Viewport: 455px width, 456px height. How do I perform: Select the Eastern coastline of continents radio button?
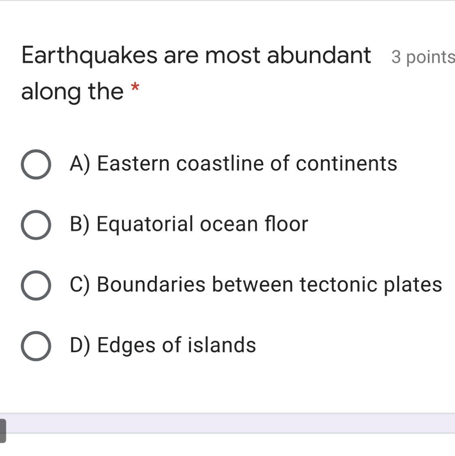pos(36,164)
